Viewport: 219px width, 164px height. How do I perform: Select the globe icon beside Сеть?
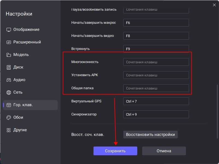pyautogui.click(x=8, y=92)
